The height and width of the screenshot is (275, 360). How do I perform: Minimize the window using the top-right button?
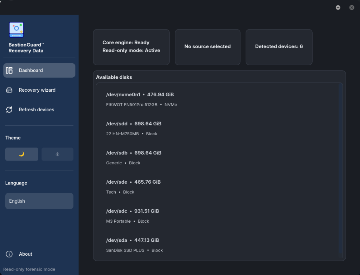tap(338, 8)
